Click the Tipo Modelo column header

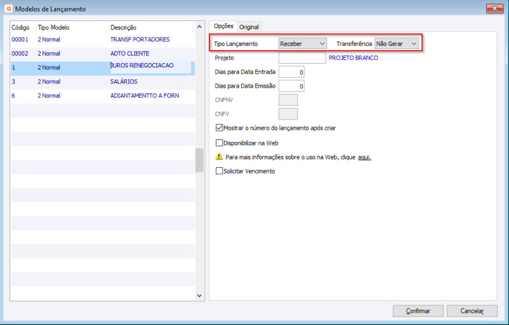tap(53, 27)
